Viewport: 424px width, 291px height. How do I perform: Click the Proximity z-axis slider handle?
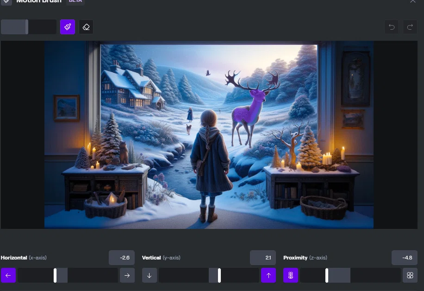[x=327, y=275]
